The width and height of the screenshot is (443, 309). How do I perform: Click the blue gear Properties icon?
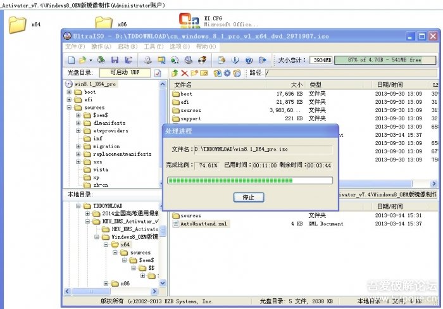click(227, 73)
